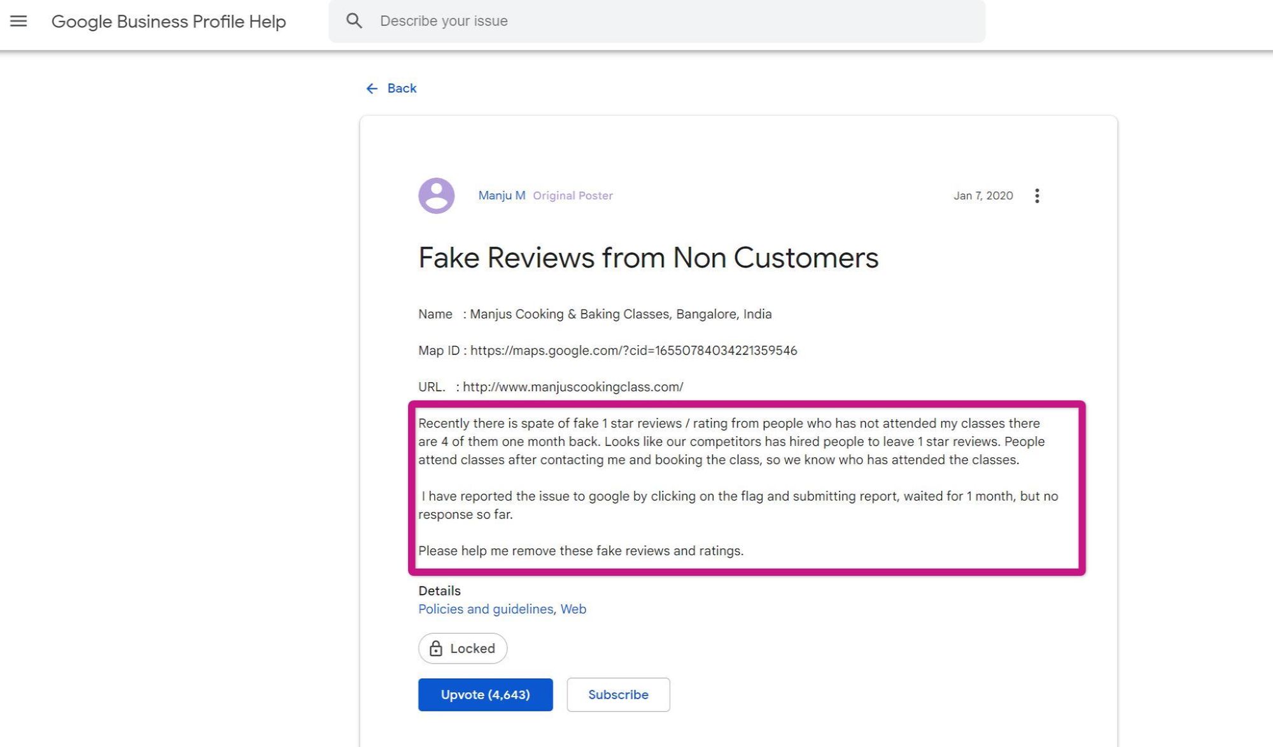
Task: Click the Jan 7, 2020 post date
Action: pyautogui.click(x=983, y=196)
